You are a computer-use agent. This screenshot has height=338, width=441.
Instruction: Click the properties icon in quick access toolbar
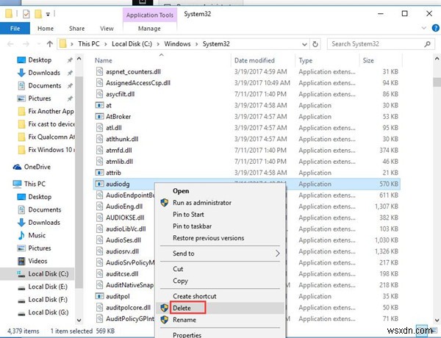[x=26, y=14]
